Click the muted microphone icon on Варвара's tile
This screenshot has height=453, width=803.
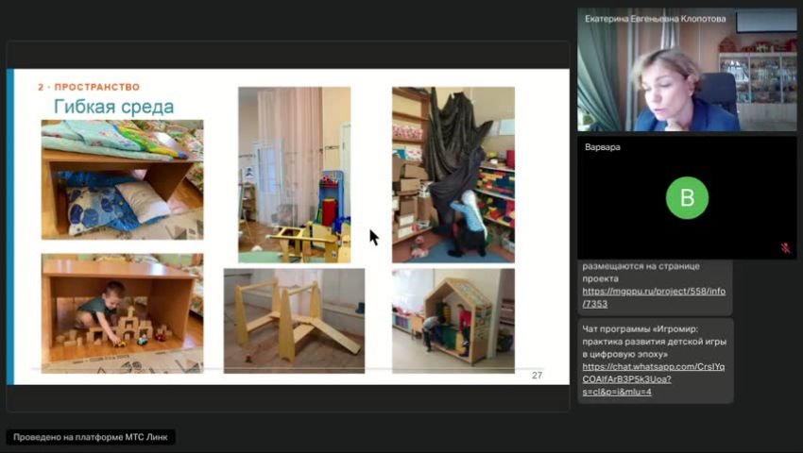[x=785, y=248]
